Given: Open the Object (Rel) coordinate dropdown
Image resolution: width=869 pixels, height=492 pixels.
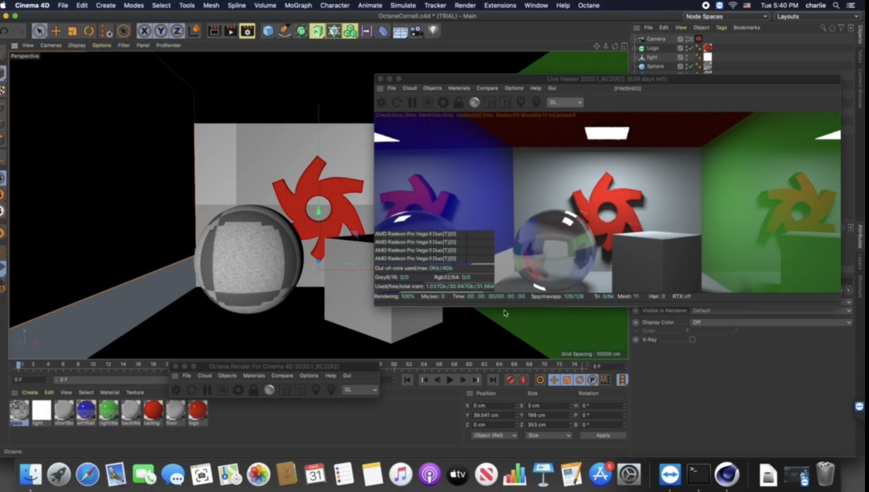Looking at the screenshot, I should point(494,435).
